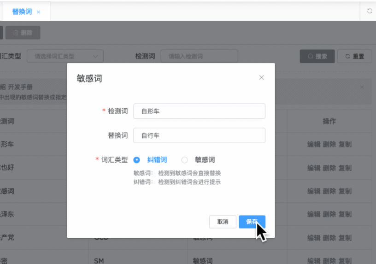Open the 词汇类型 filter dropdown

tap(65, 56)
